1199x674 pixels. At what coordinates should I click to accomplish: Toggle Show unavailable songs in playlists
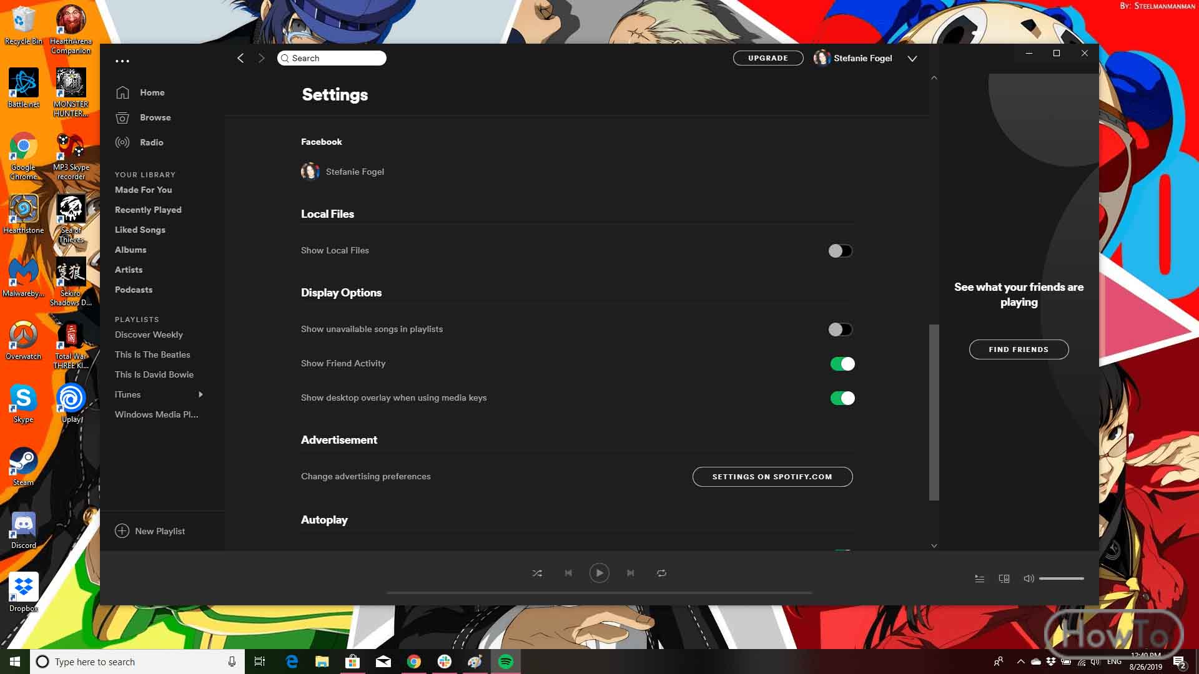pos(840,330)
